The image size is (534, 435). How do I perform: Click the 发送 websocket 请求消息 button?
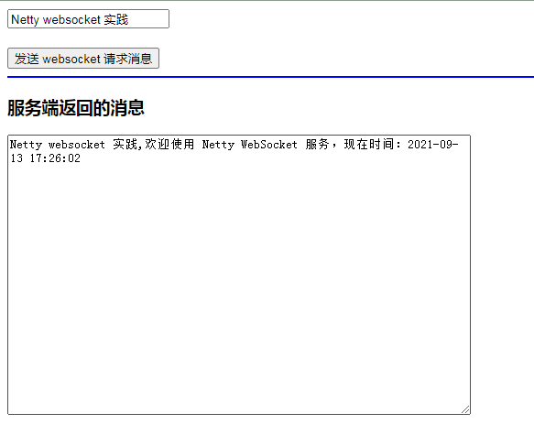(83, 59)
